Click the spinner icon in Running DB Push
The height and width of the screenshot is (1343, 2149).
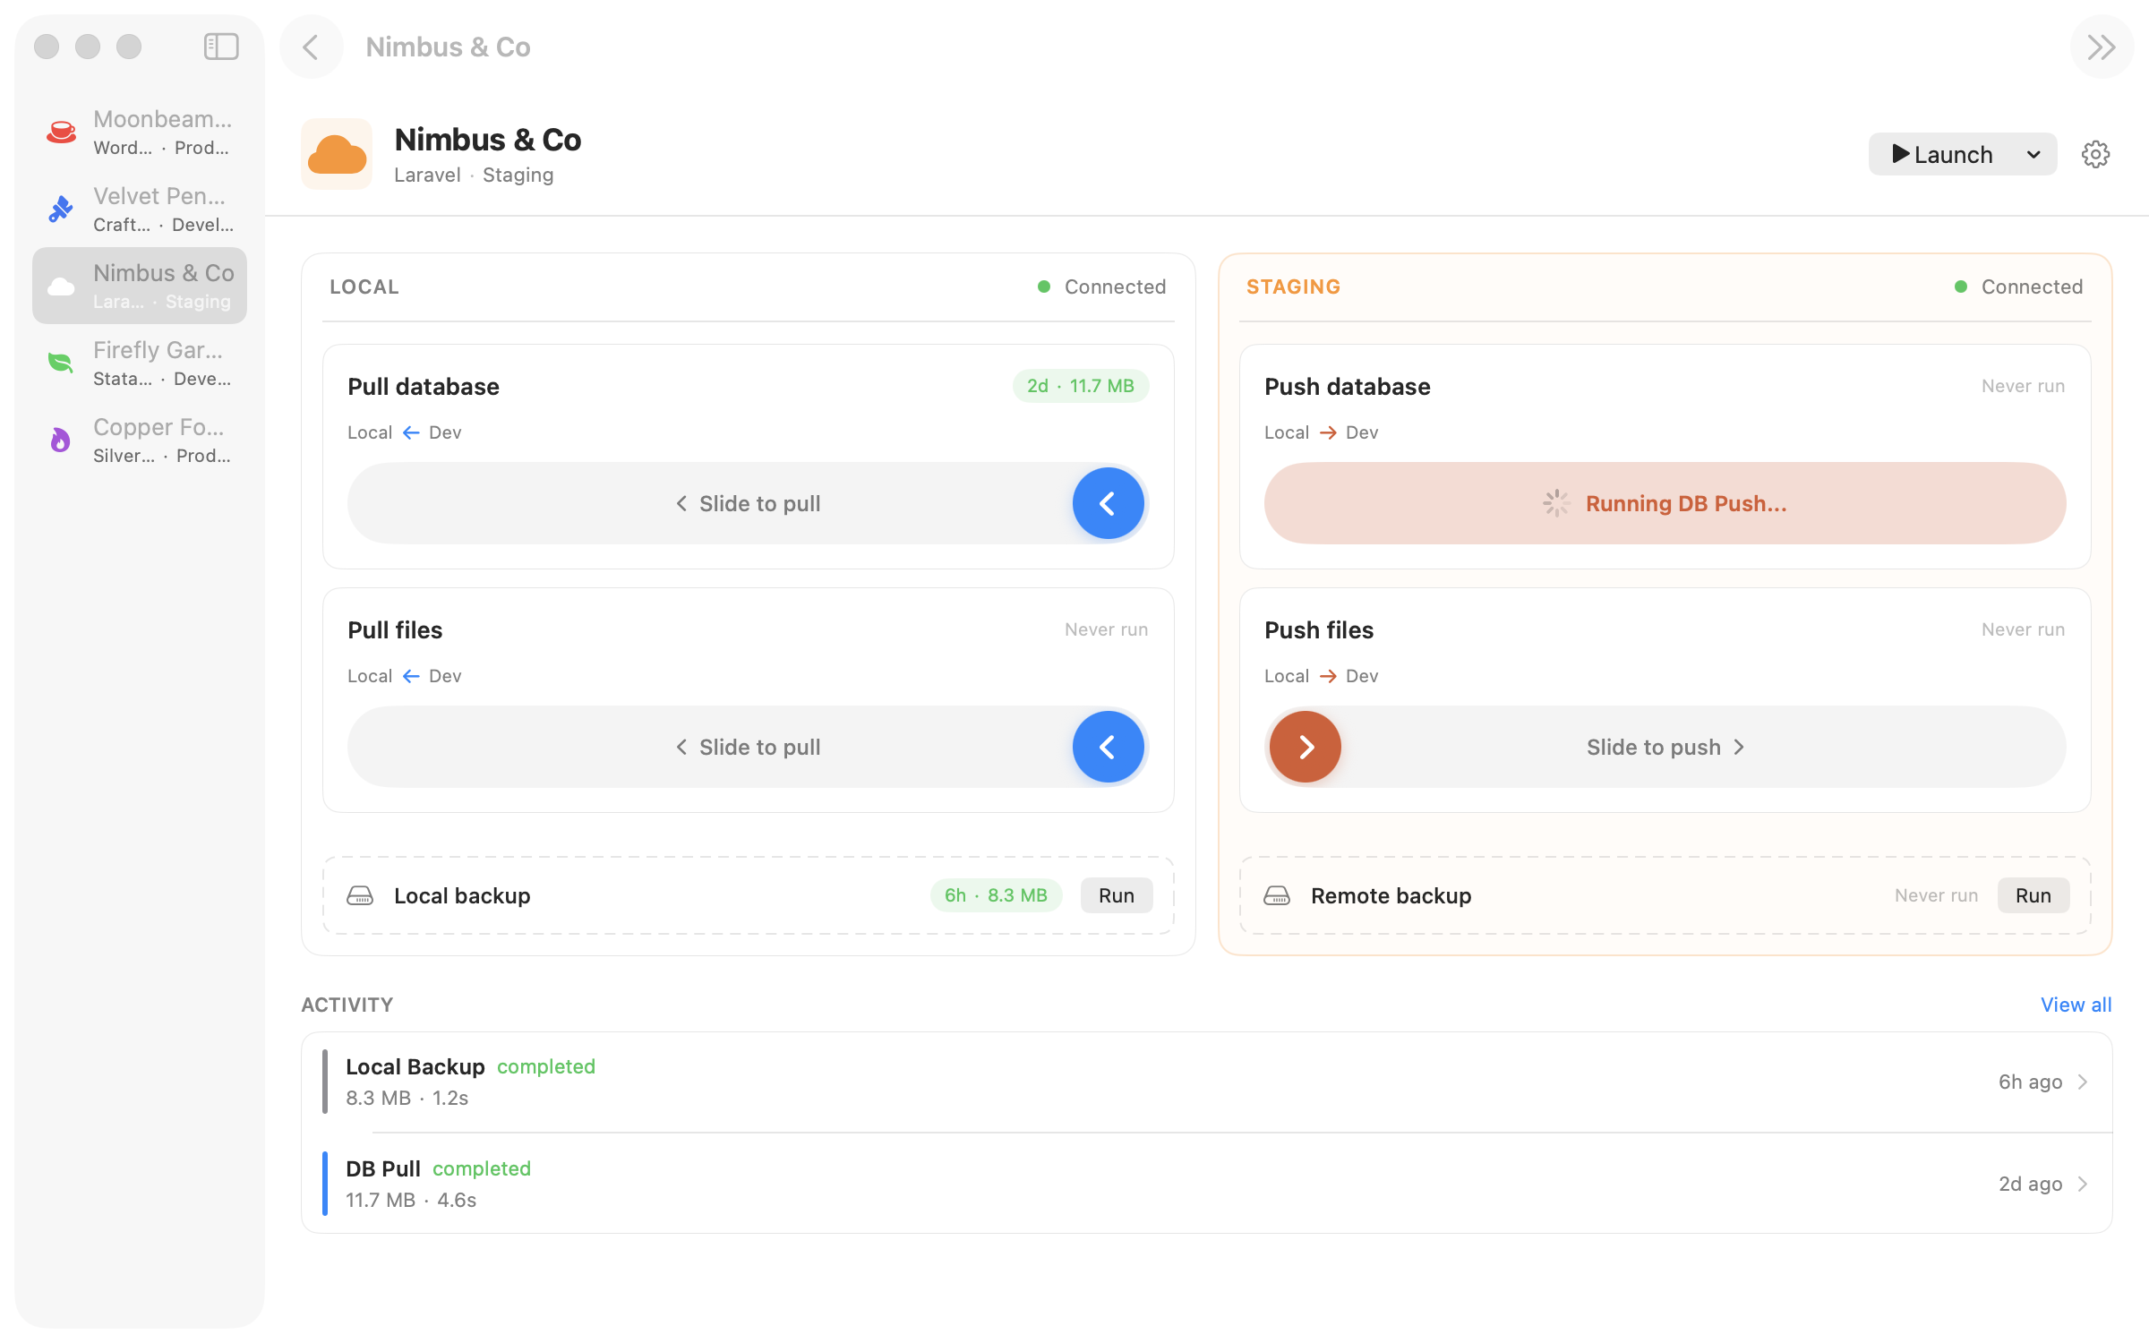pos(1556,503)
